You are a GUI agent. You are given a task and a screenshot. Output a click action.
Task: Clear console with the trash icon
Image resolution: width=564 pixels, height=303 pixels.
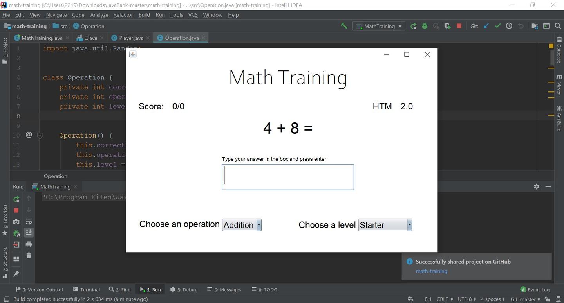pyautogui.click(x=29, y=255)
